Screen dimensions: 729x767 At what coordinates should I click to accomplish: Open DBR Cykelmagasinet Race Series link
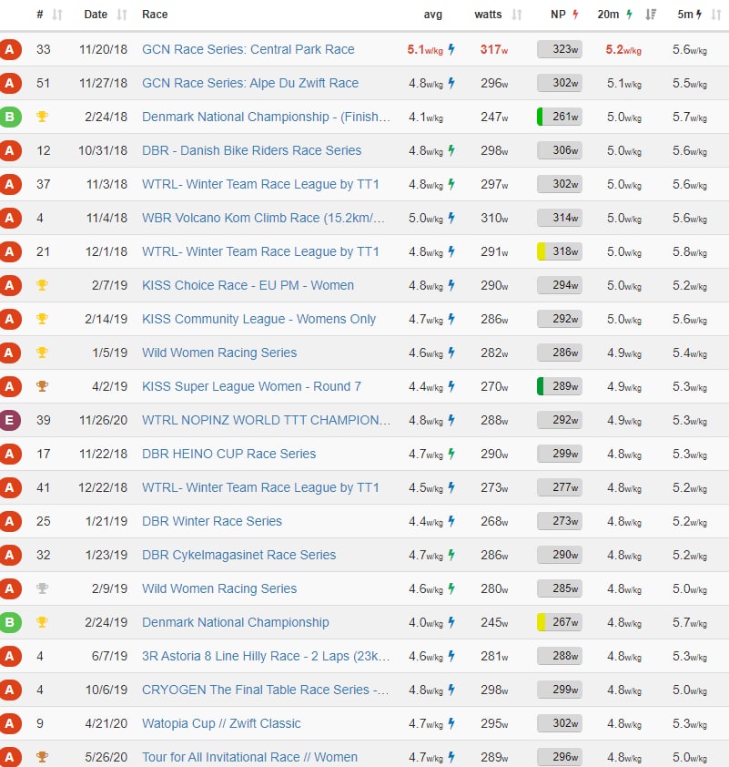(x=239, y=555)
